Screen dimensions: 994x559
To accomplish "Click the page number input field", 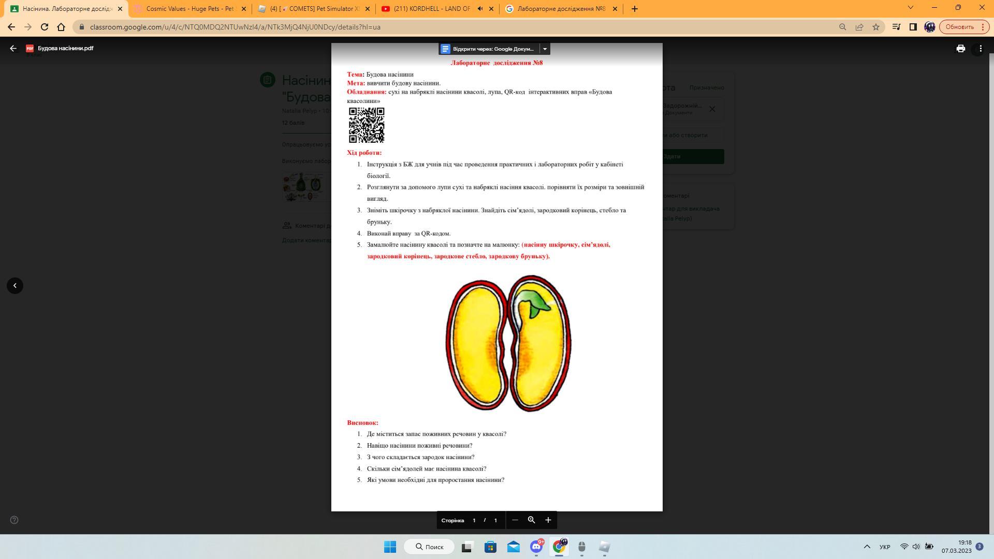I will coord(474,521).
